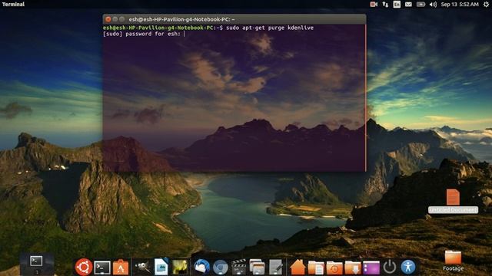Launch Terminal from the dock
Viewport: 492px width, 276px height.
[x=102, y=268]
